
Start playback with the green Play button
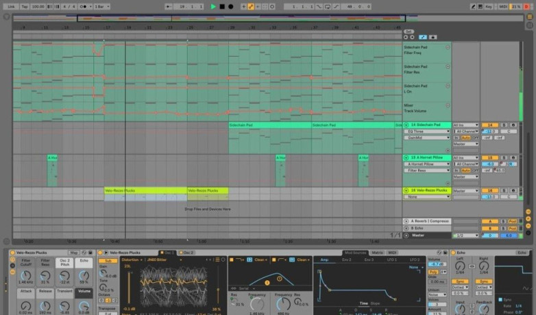213,6
